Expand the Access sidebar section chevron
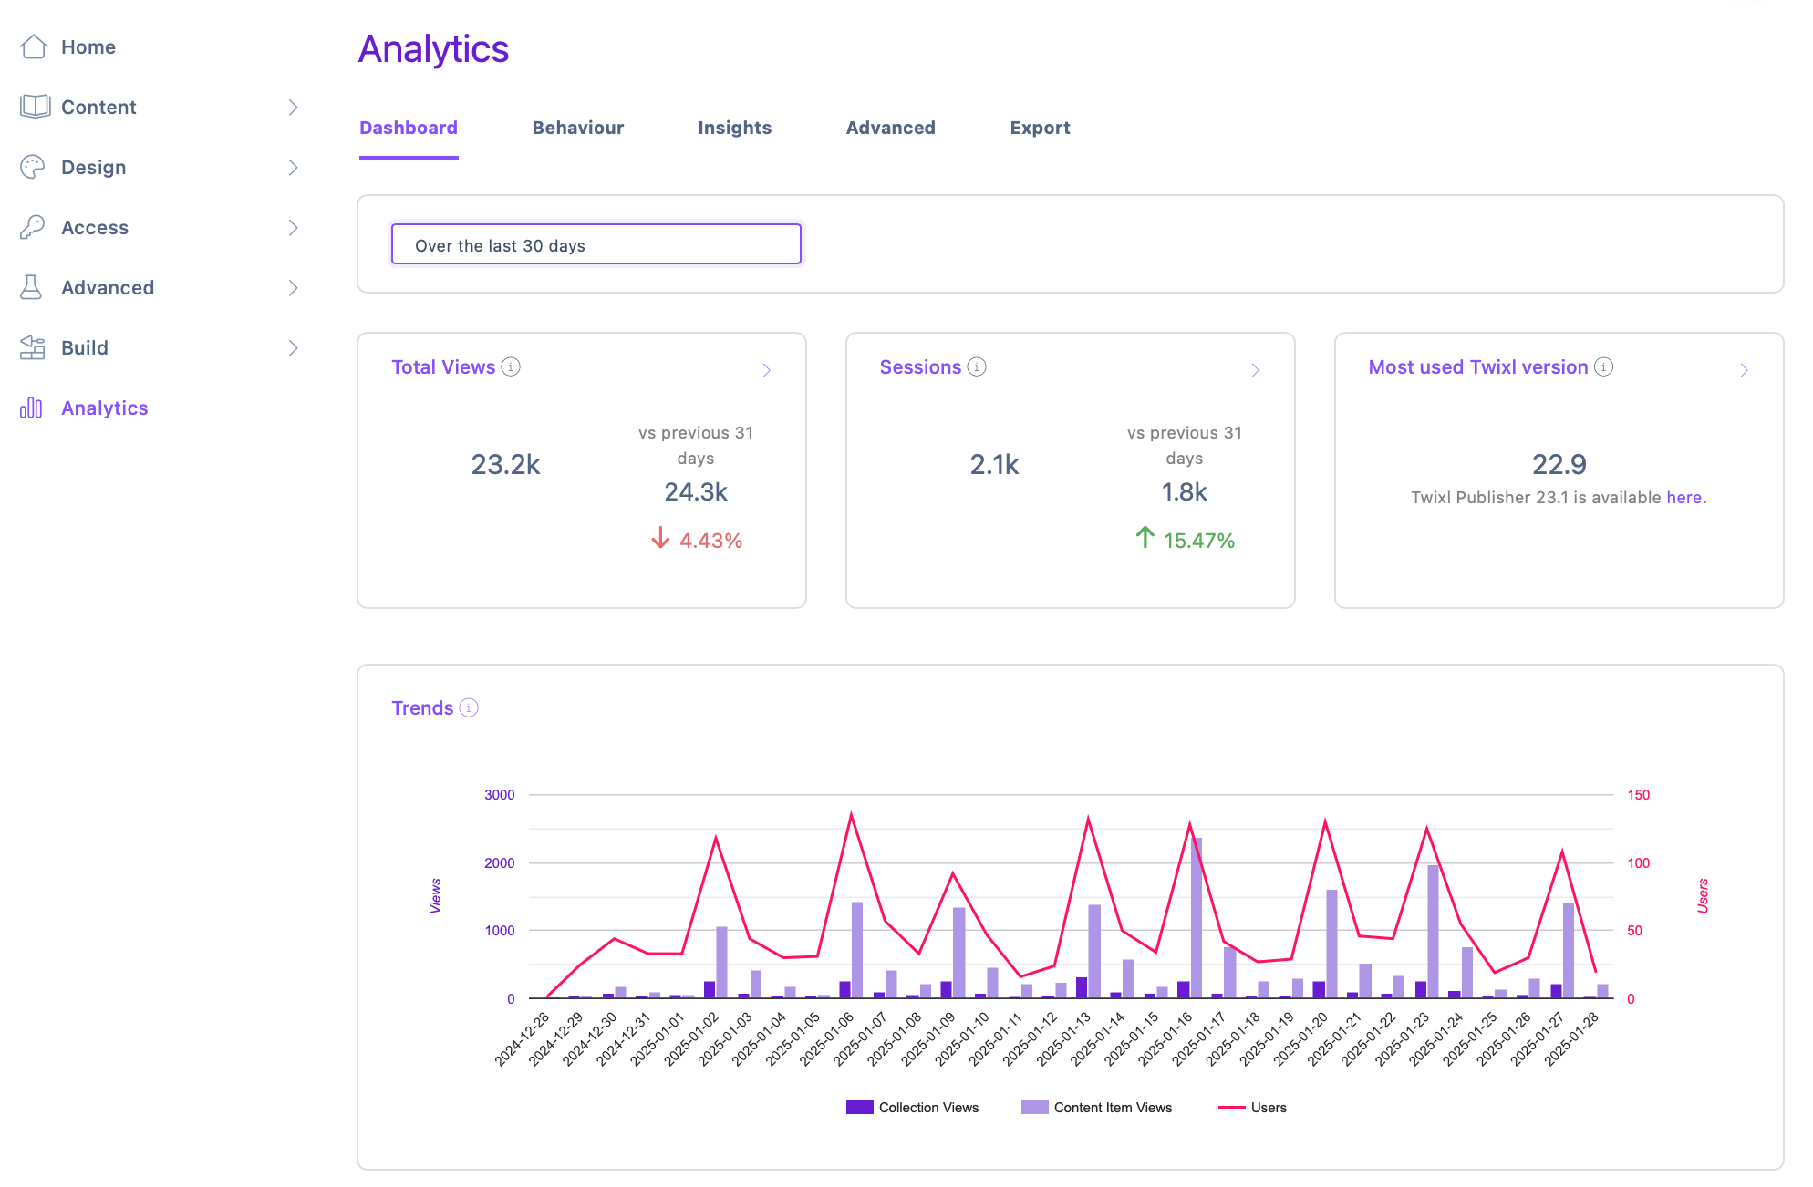The width and height of the screenshot is (1813, 1187). [294, 227]
